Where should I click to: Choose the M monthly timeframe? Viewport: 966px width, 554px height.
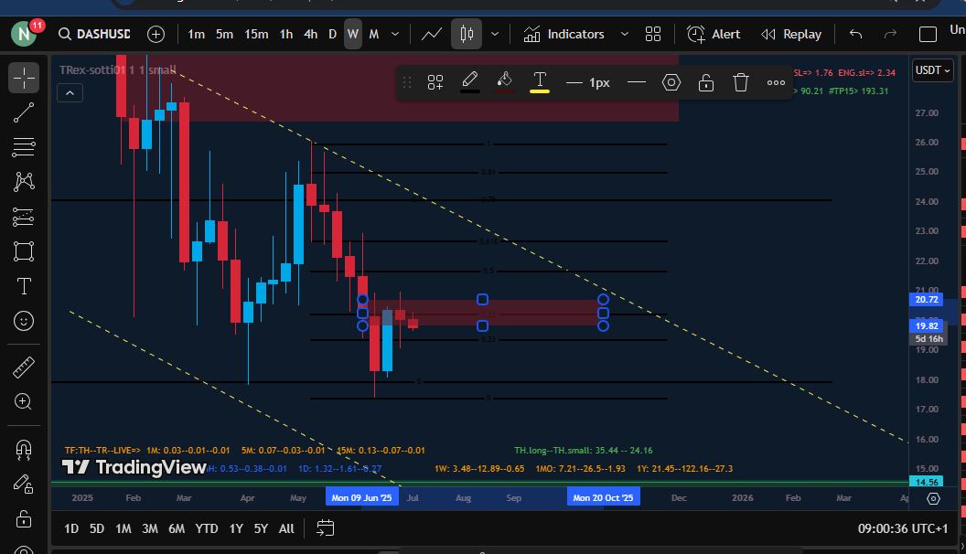coord(373,34)
